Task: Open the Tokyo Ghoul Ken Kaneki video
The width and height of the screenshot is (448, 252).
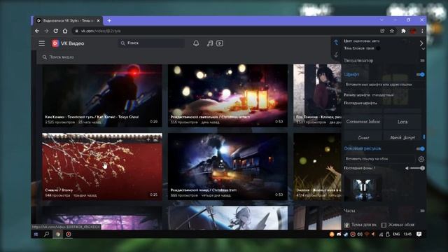Action: (x=102, y=95)
